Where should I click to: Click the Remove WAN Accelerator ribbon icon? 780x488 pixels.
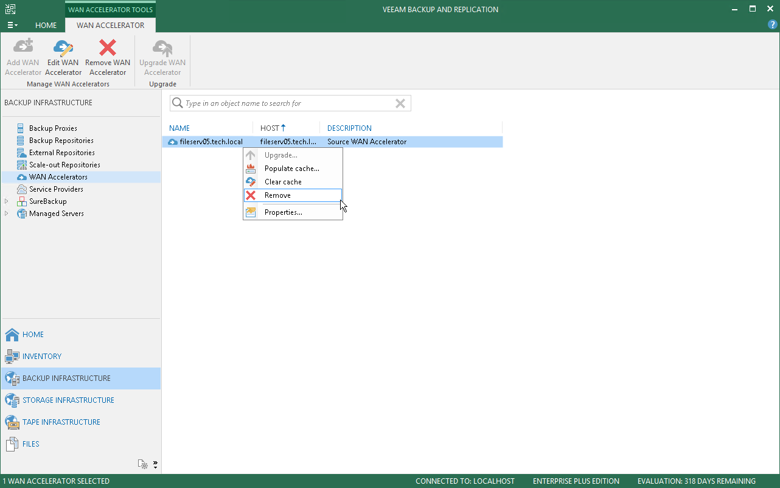click(x=108, y=47)
